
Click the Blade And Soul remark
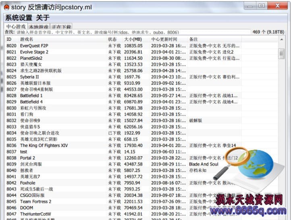pyautogui.click(x=204, y=164)
